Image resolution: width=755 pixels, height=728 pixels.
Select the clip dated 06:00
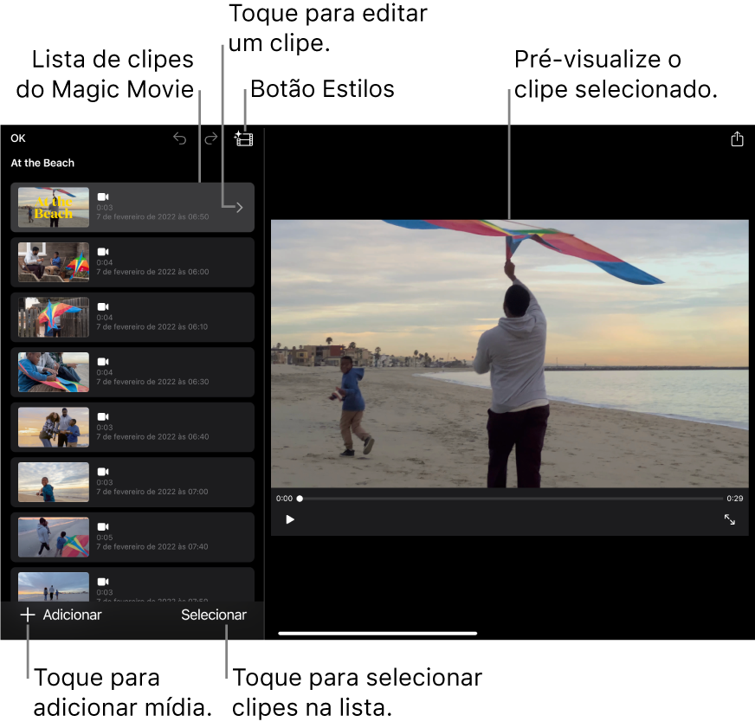(132, 262)
